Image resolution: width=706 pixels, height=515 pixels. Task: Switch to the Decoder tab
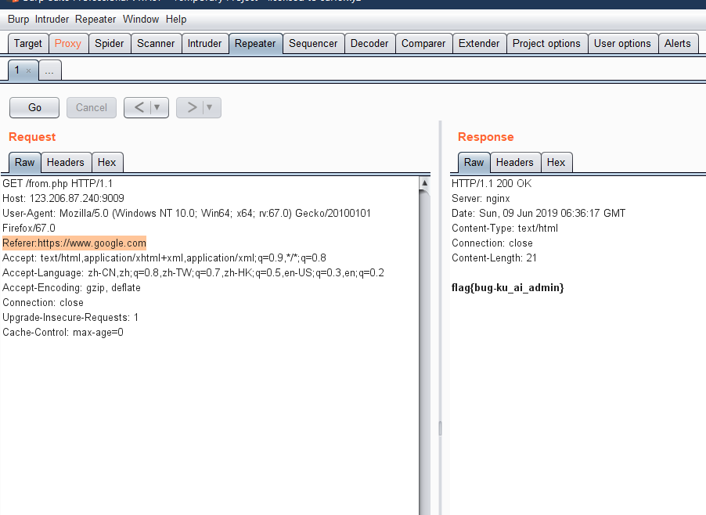tap(369, 43)
